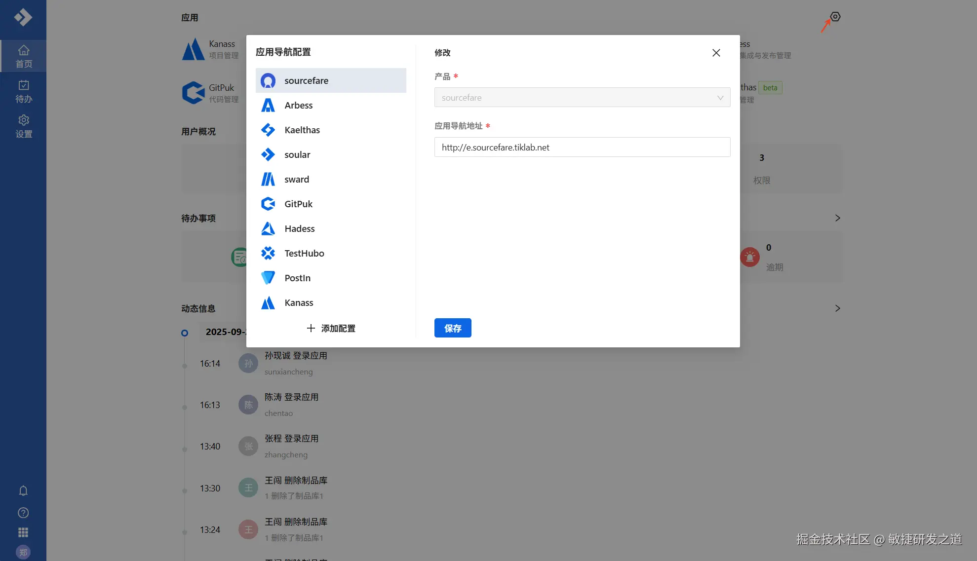977x561 pixels.
Task: Open 设置 in the left sidebar
Action: [23, 126]
